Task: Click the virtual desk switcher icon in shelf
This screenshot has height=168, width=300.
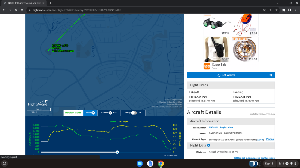Action: click(255, 164)
